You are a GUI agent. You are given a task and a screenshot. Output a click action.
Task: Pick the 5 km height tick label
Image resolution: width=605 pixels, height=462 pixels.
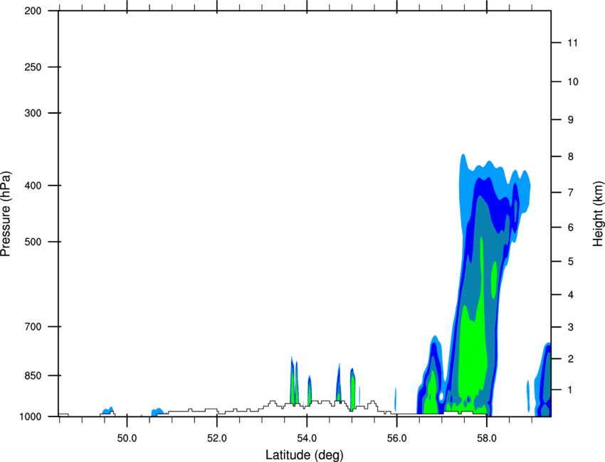(571, 262)
